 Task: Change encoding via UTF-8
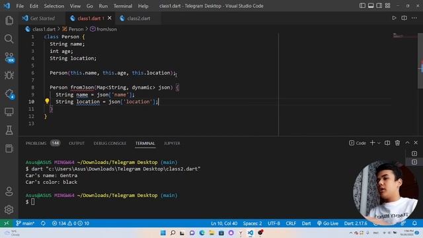click(274, 223)
